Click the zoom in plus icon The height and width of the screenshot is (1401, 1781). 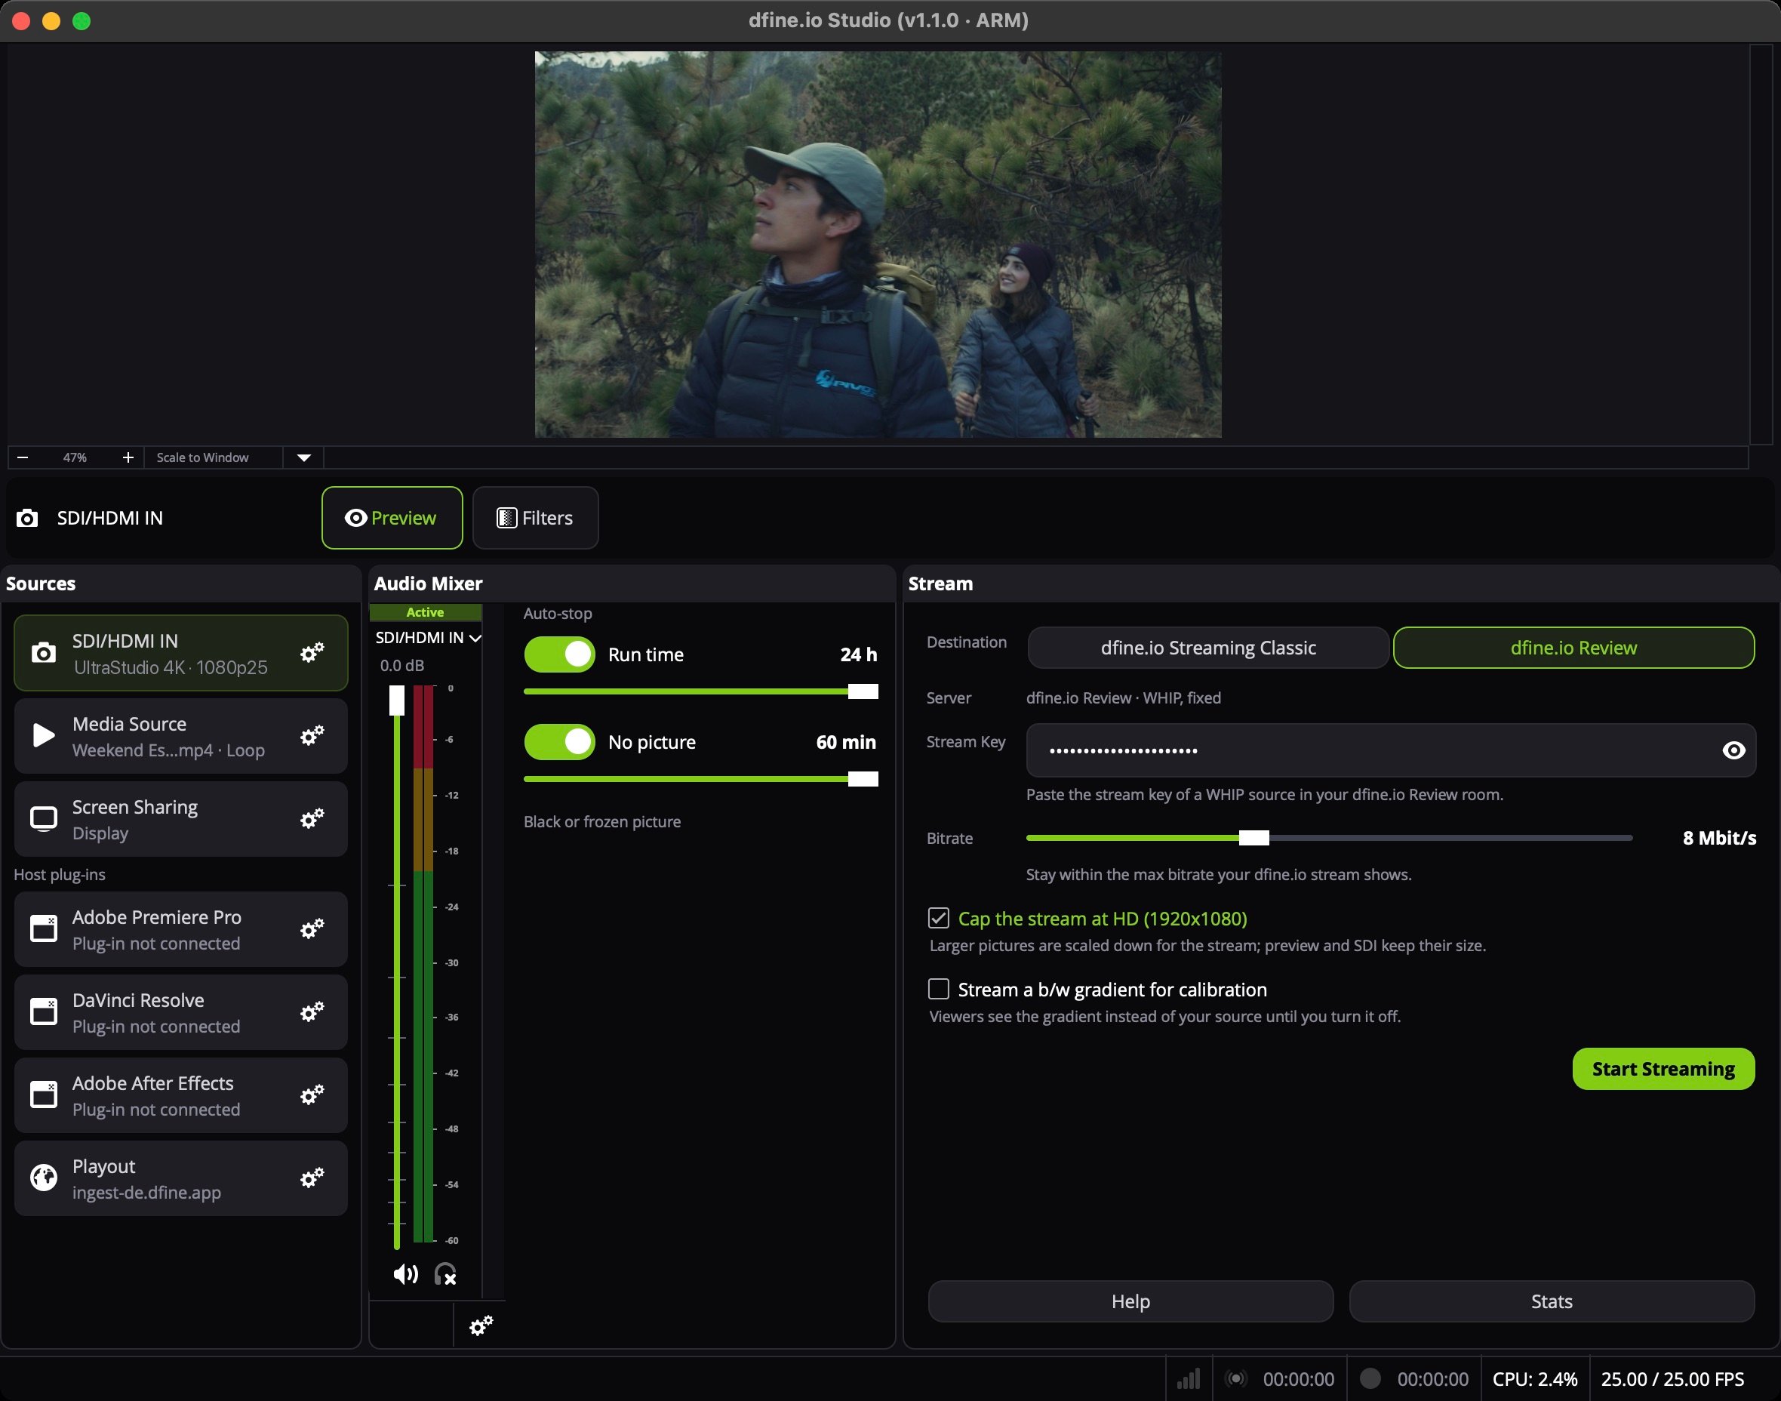click(128, 457)
